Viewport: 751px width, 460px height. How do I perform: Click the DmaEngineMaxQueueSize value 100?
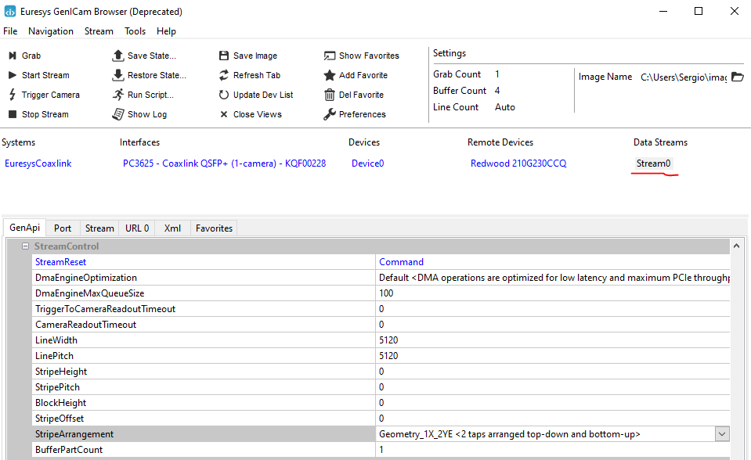click(x=386, y=293)
